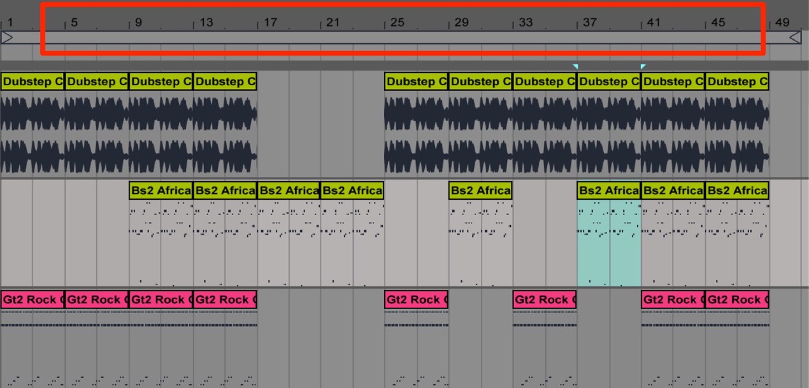
Task: Click bar 9 on the timeline ruler
Action: coord(138,22)
